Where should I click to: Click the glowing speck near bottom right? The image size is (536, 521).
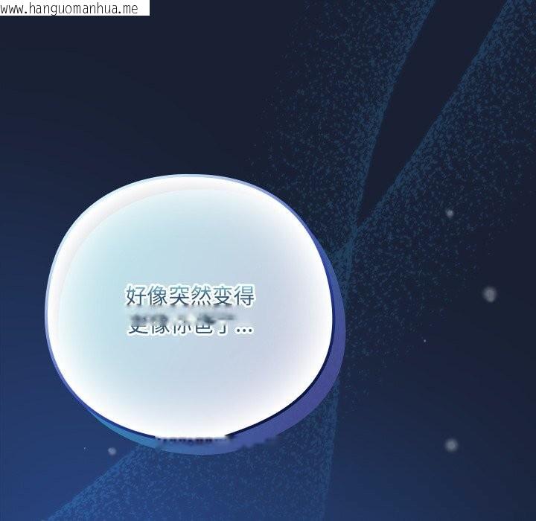451,445
